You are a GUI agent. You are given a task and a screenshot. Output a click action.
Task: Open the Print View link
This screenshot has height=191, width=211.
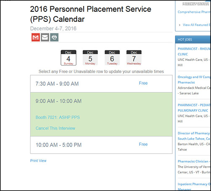[38, 161]
